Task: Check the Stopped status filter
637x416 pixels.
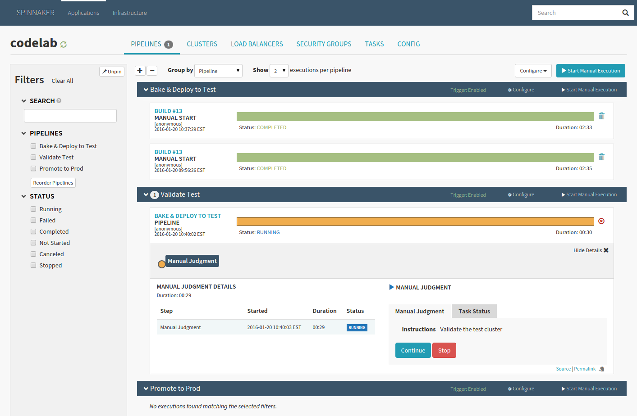Action: coord(33,265)
